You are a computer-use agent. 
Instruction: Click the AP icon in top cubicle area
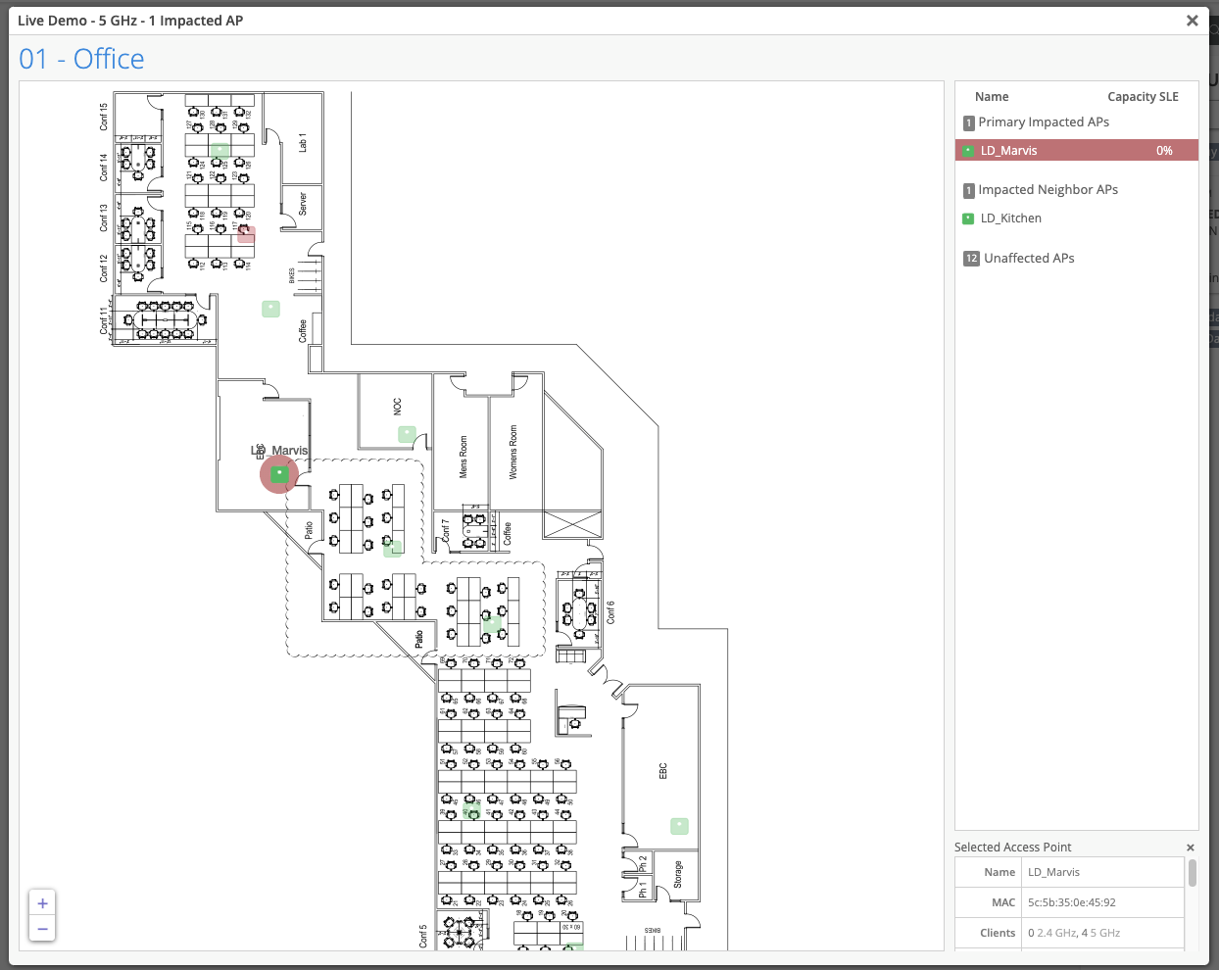click(219, 151)
